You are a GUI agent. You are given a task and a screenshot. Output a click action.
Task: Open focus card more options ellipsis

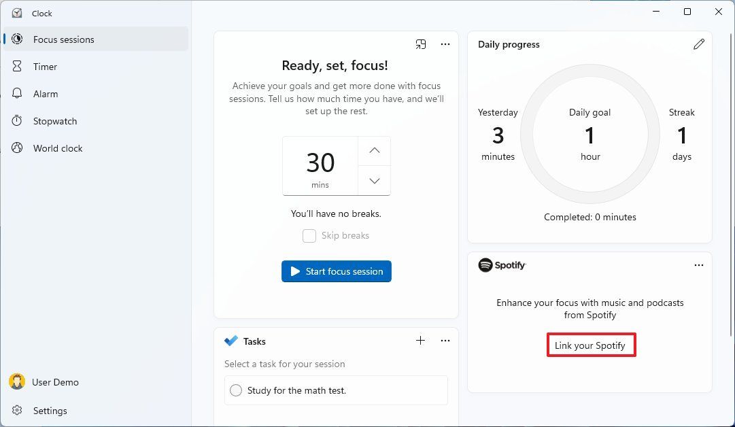coord(445,44)
